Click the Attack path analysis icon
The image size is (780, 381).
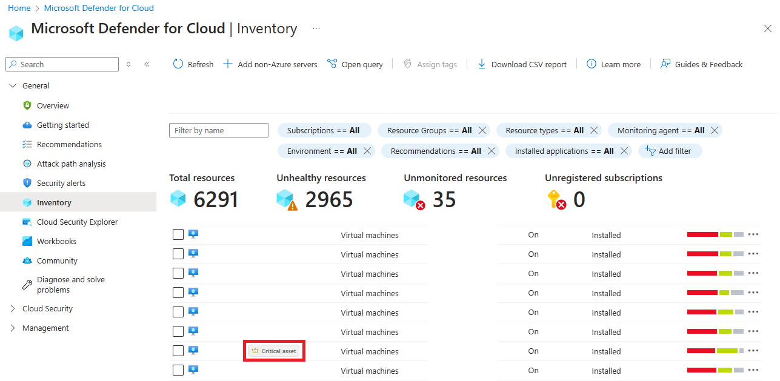27,164
